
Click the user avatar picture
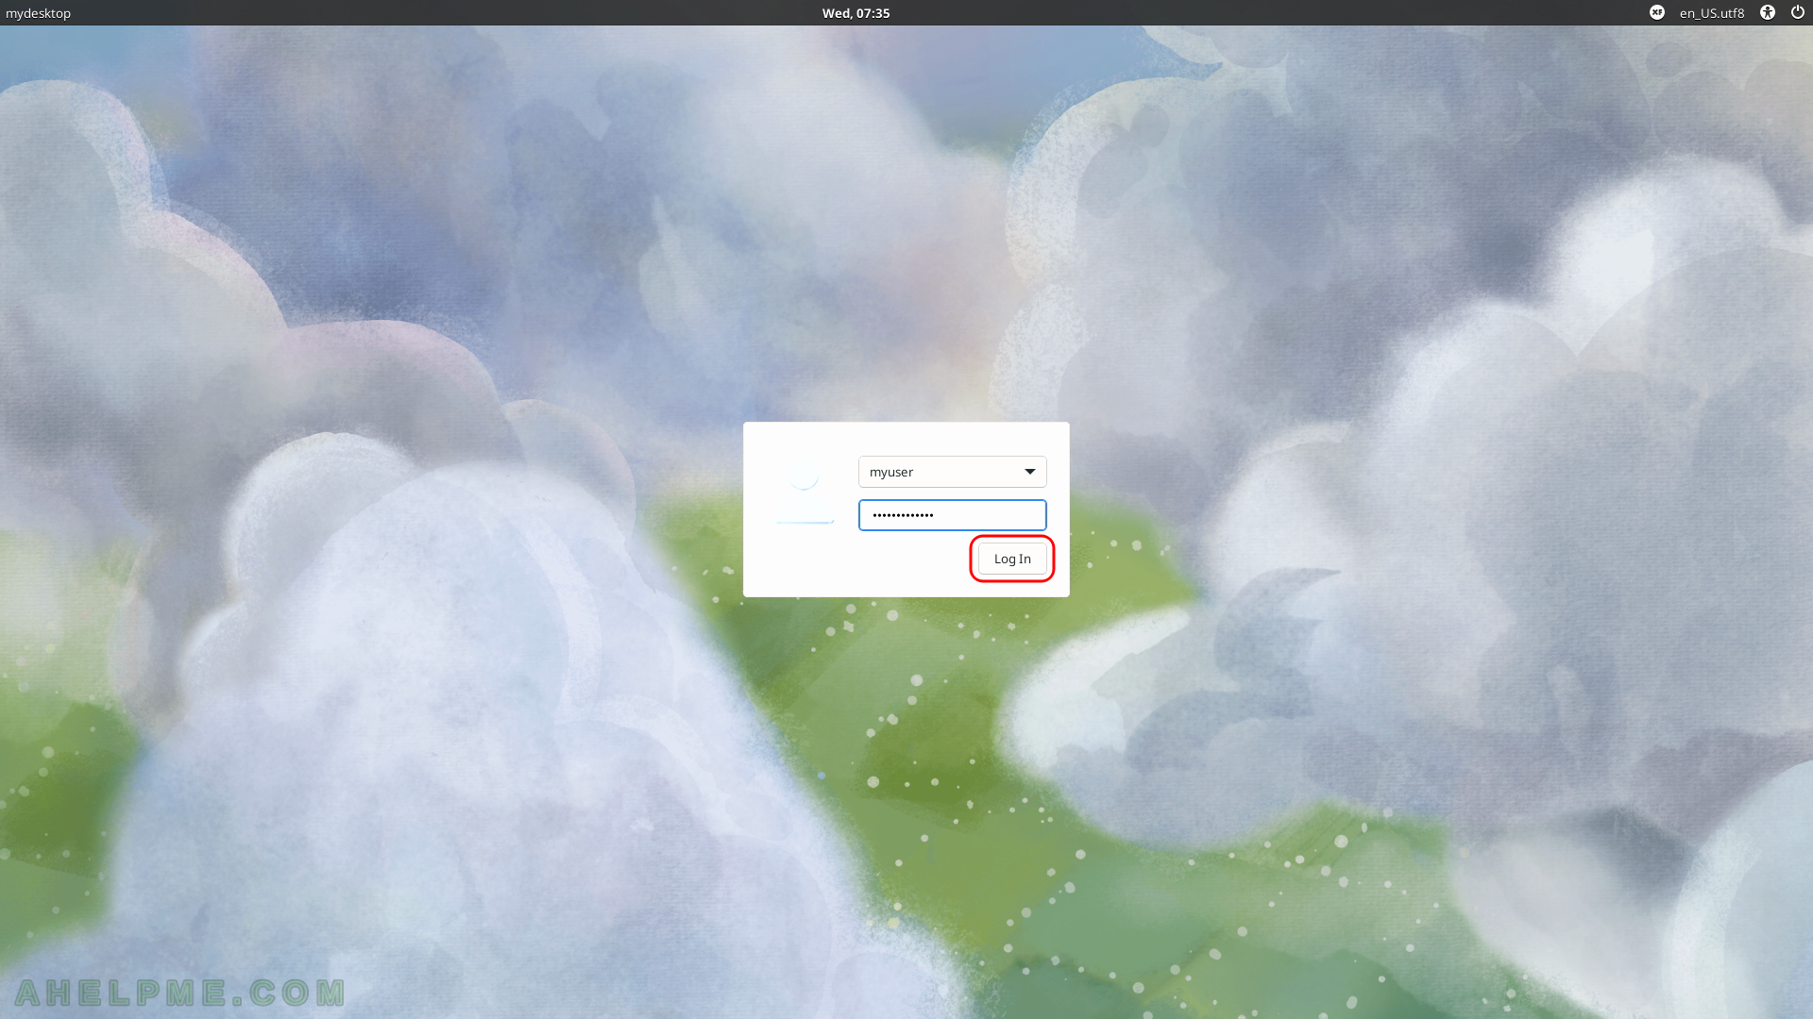click(x=805, y=493)
